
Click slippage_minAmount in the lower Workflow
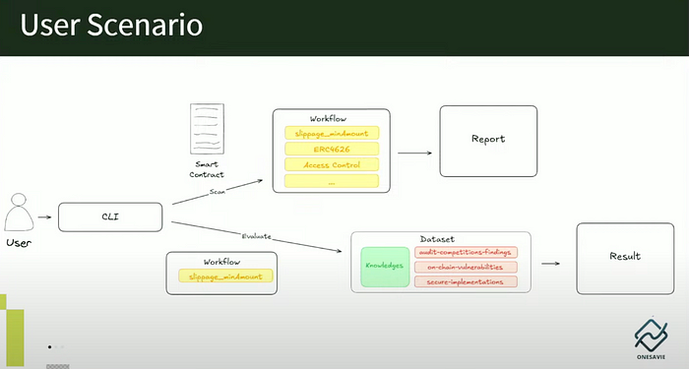pyautogui.click(x=225, y=277)
